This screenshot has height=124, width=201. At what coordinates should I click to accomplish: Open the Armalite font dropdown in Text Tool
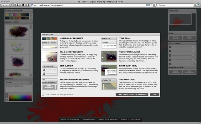(x=30, y=82)
